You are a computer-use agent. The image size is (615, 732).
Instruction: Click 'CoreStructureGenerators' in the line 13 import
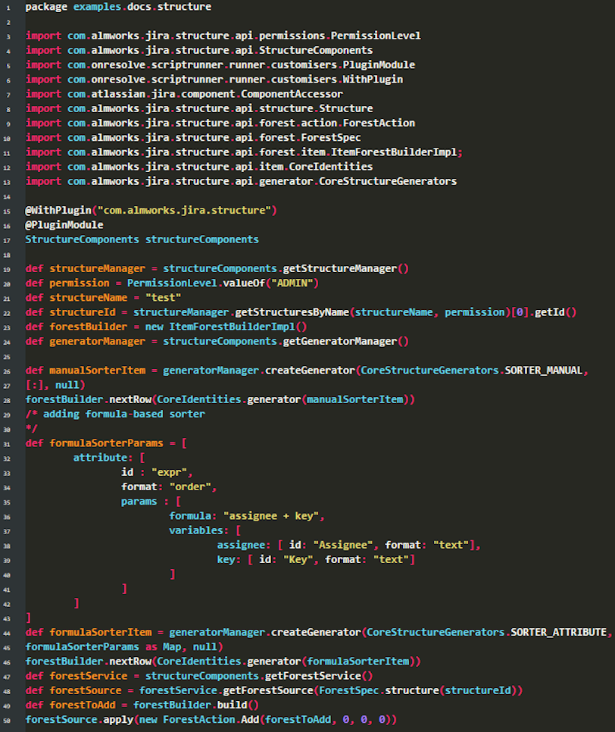tap(388, 181)
